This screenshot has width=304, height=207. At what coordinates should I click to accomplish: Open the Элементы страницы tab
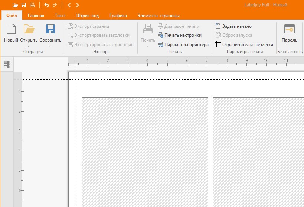point(158,16)
